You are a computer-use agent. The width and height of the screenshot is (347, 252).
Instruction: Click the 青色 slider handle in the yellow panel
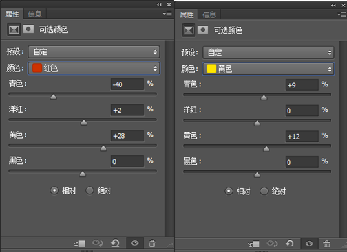[x=264, y=98]
